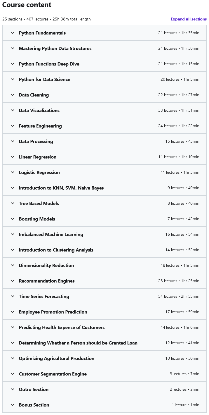The width and height of the screenshot is (209, 415).
Task: Expand Feature Engineering chevron arrow
Action: tap(13, 126)
